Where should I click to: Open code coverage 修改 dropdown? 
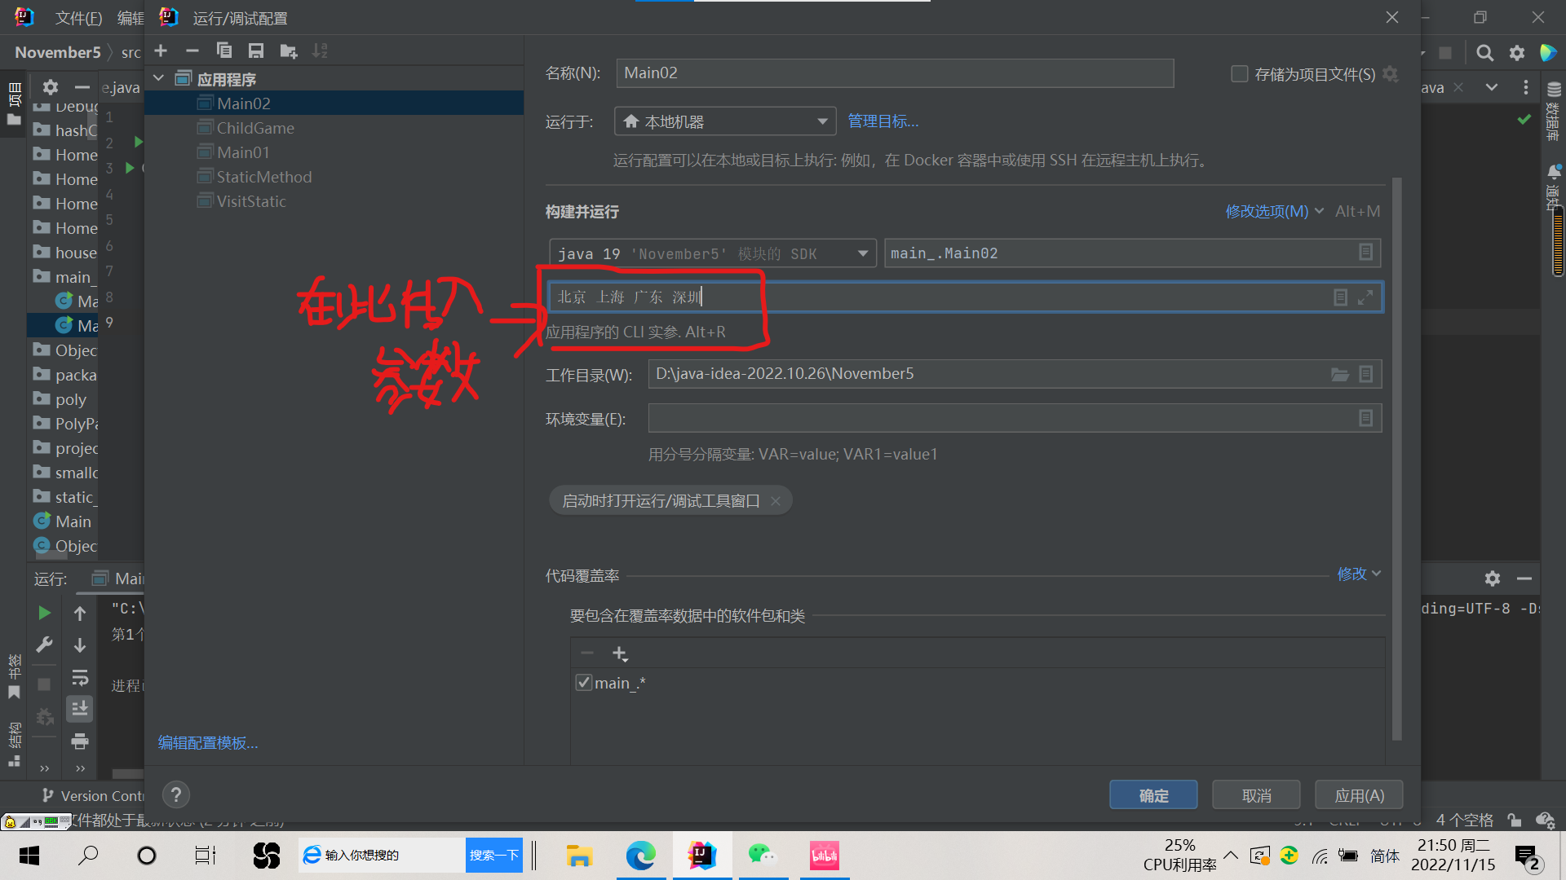[x=1359, y=574]
